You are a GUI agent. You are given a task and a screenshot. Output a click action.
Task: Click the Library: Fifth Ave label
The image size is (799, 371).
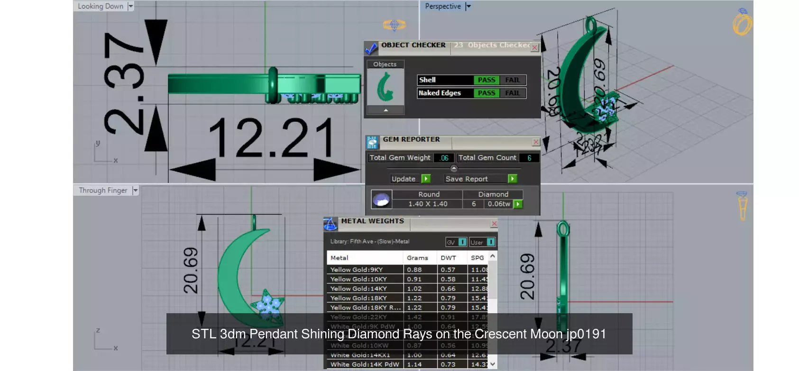(369, 242)
